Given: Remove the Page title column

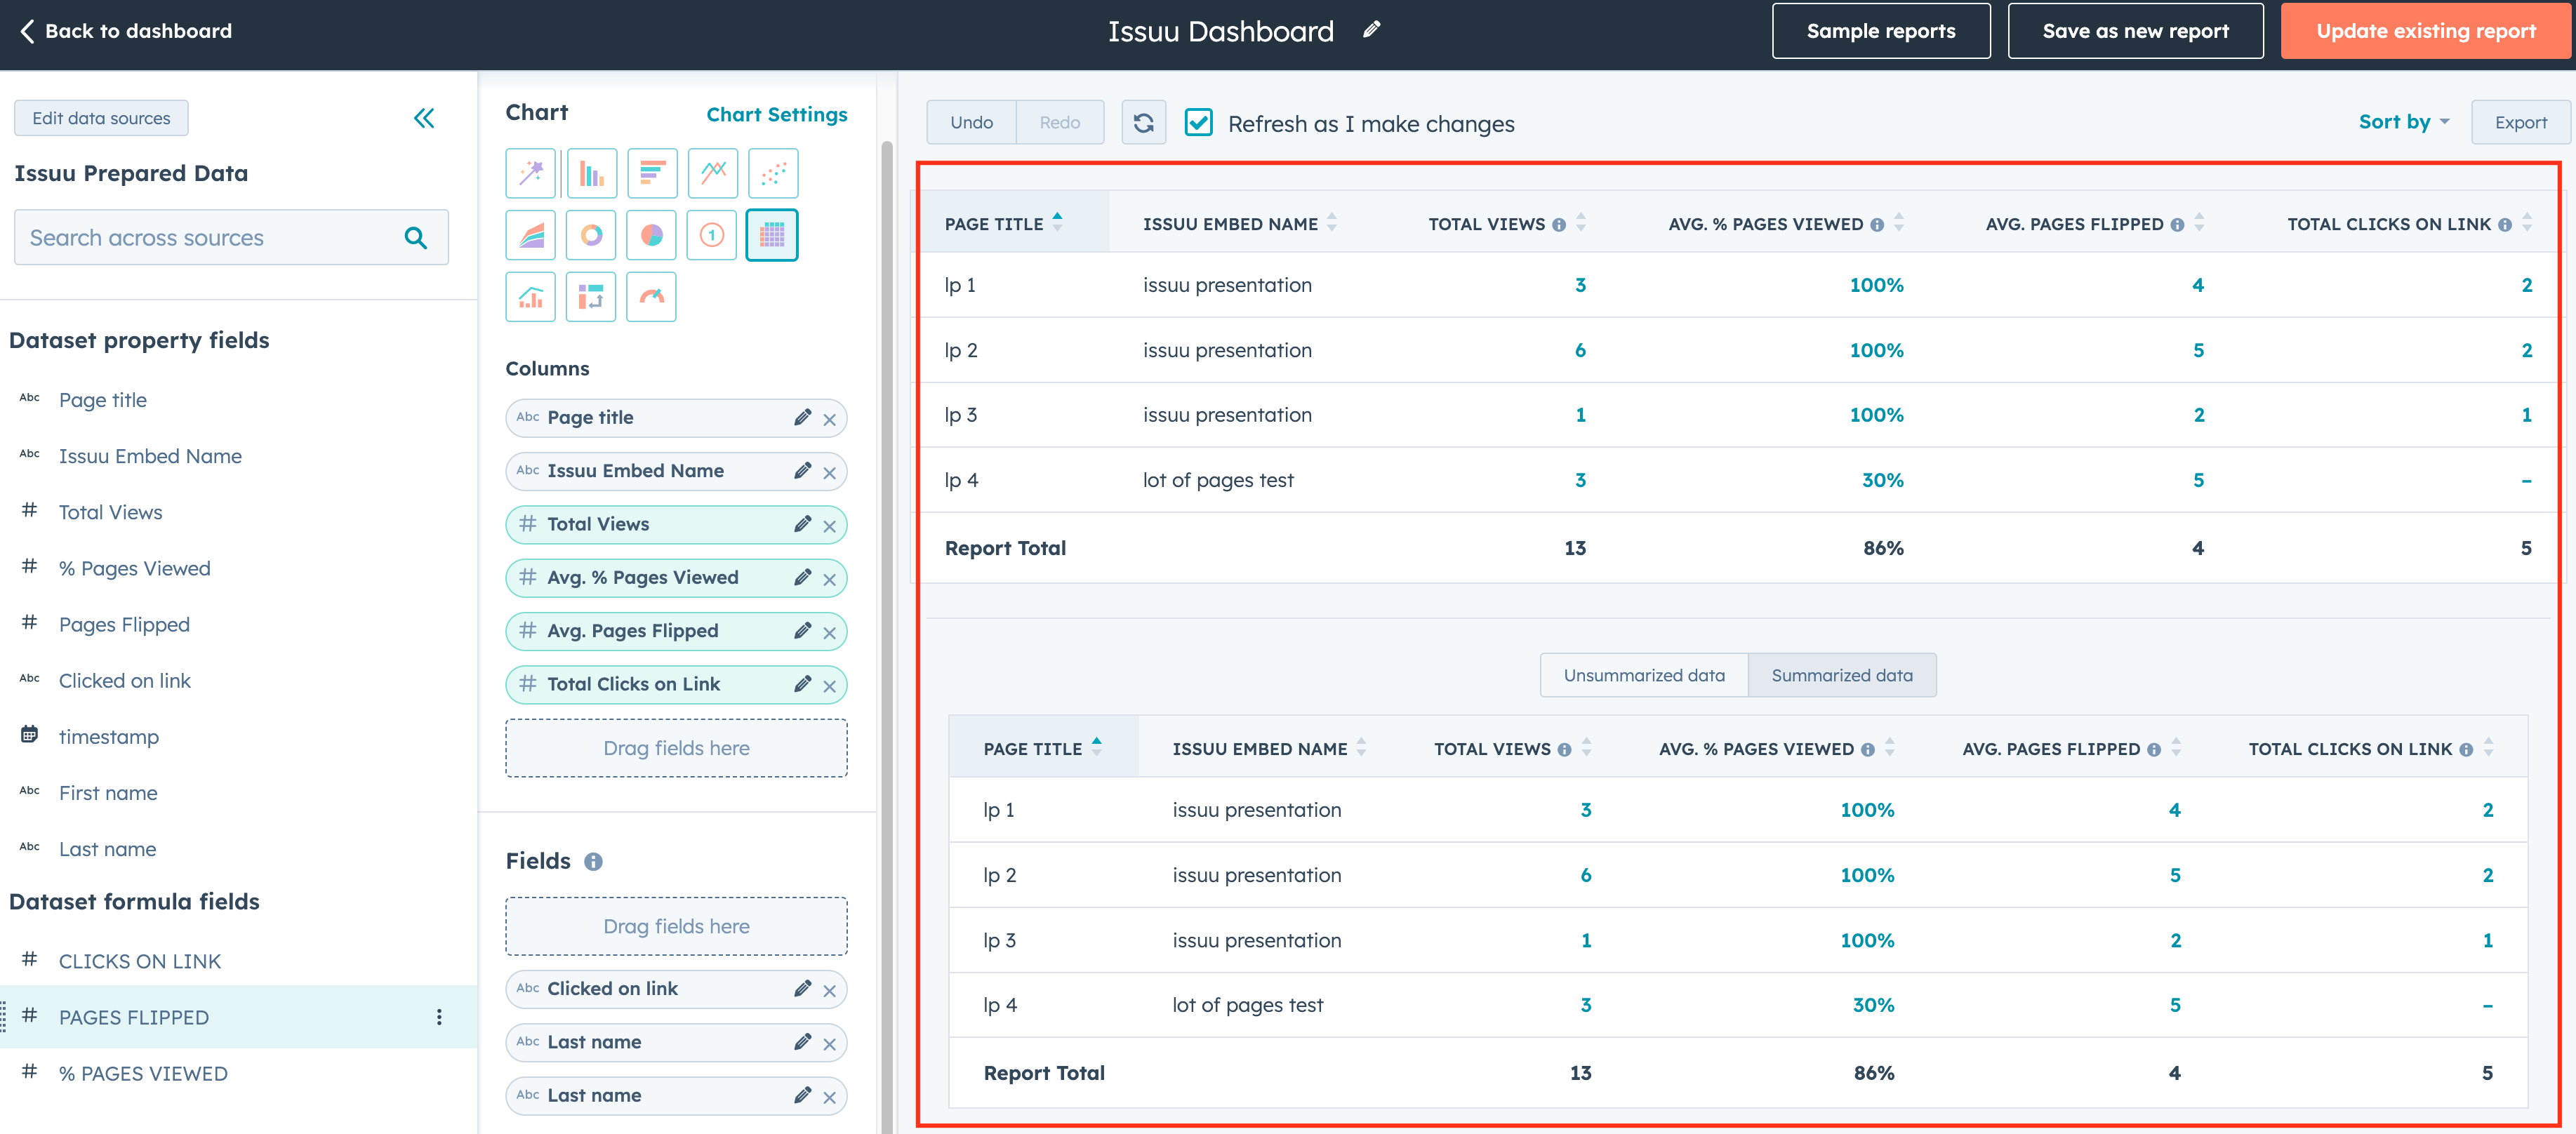Looking at the screenshot, I should (x=829, y=420).
